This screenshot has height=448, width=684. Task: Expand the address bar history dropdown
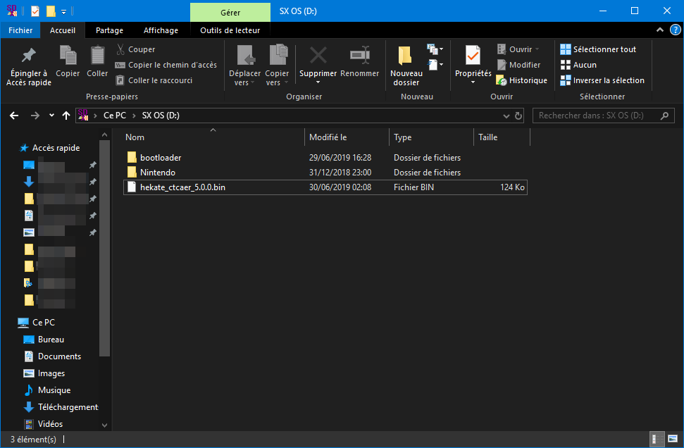click(506, 116)
